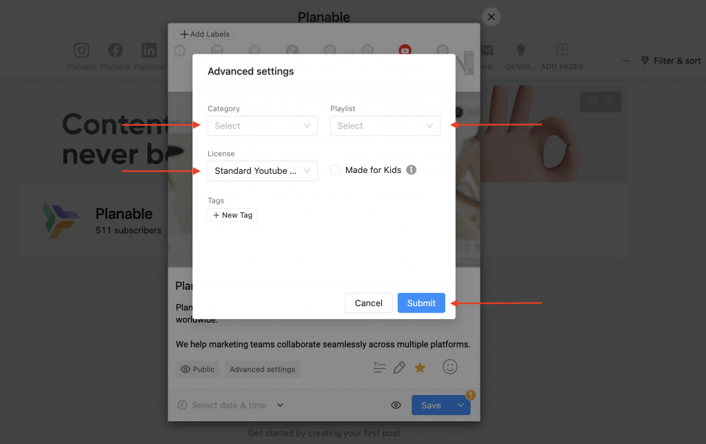Open the License dropdown showing Standard Youtube

(263, 171)
